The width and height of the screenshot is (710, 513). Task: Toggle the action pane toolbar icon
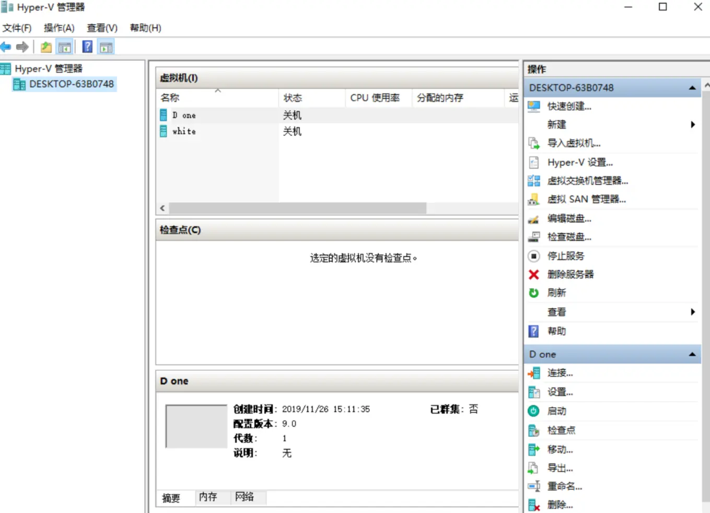click(106, 48)
